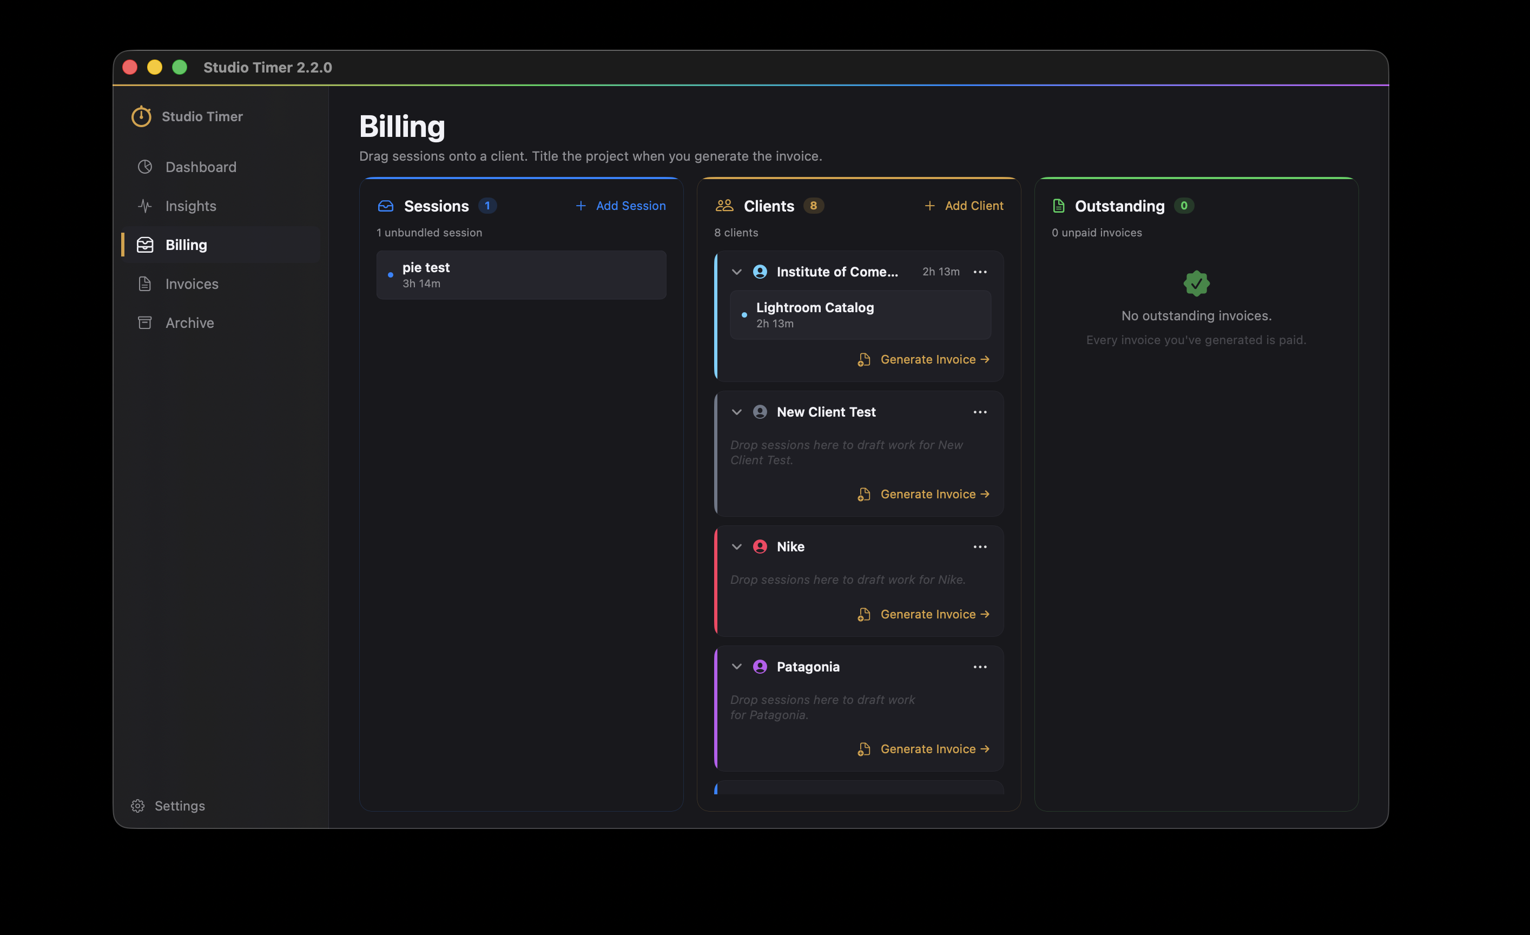
Task: Click the Studio Timer stopwatch logo icon
Action: pos(142,116)
